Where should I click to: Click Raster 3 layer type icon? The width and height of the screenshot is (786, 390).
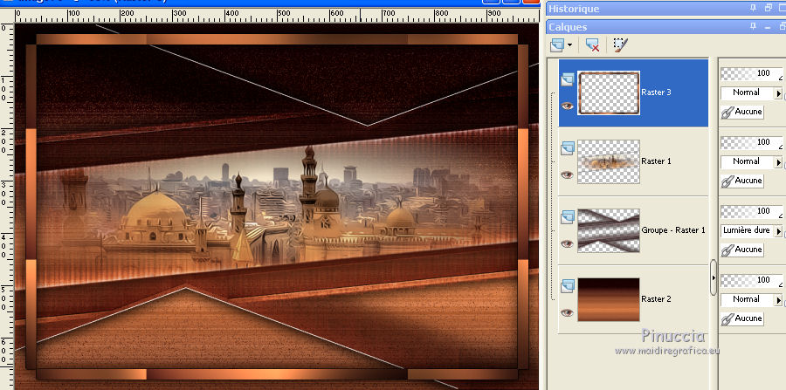(568, 79)
